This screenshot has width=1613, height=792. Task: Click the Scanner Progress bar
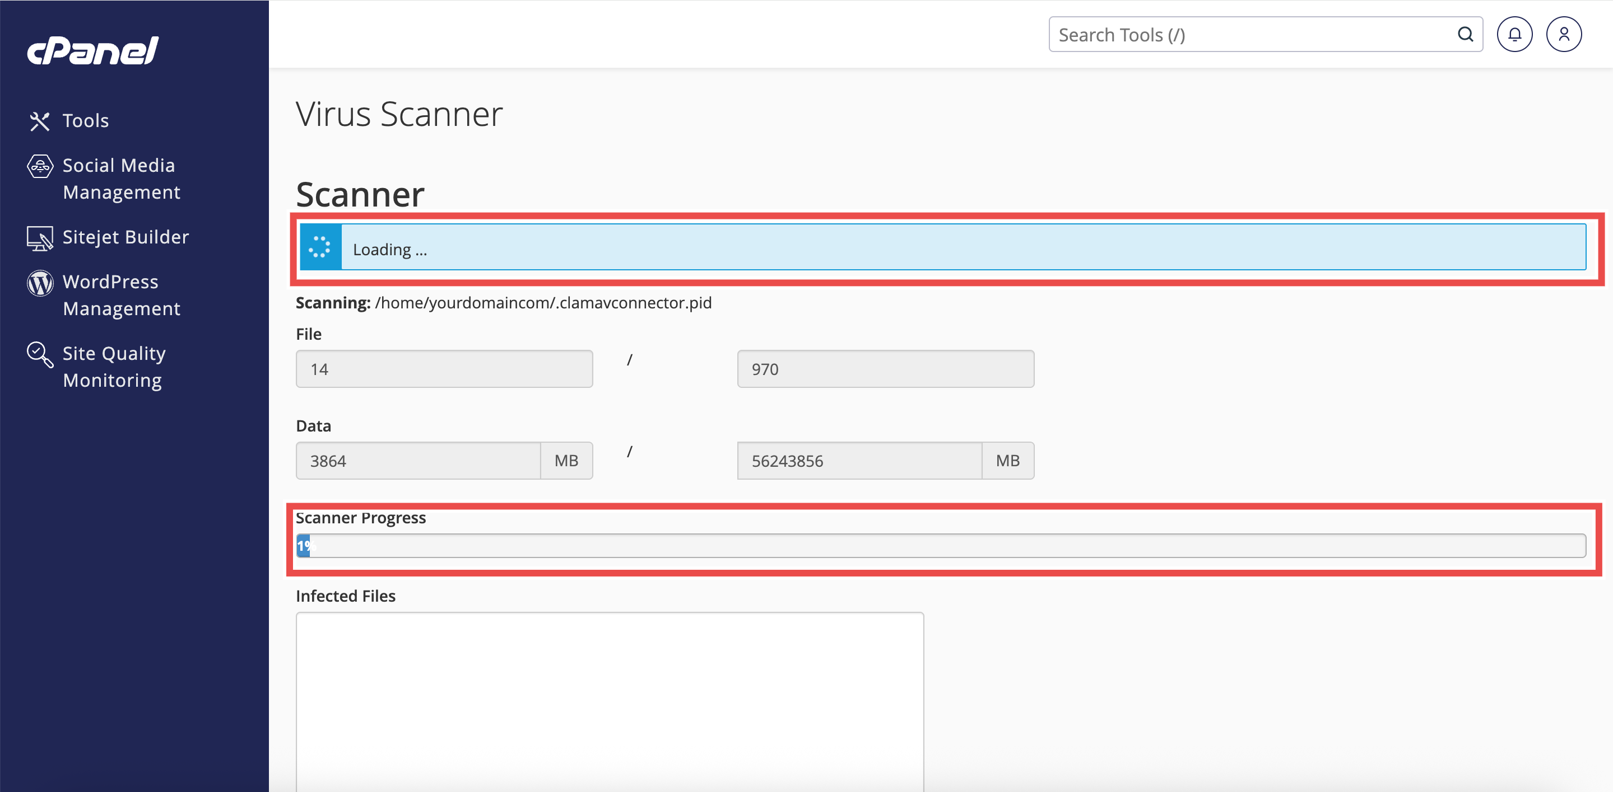pyautogui.click(x=941, y=546)
